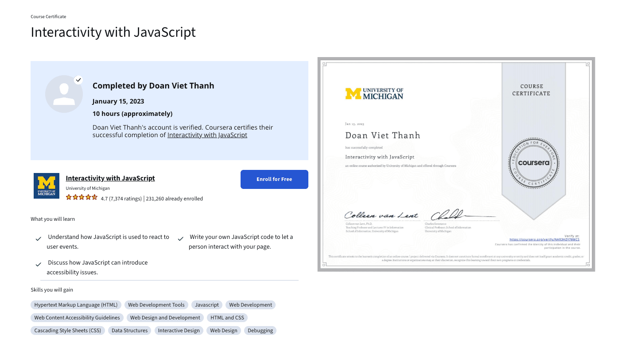Click the 'University of Michigan' text under course title
630x342 pixels.
coord(88,188)
